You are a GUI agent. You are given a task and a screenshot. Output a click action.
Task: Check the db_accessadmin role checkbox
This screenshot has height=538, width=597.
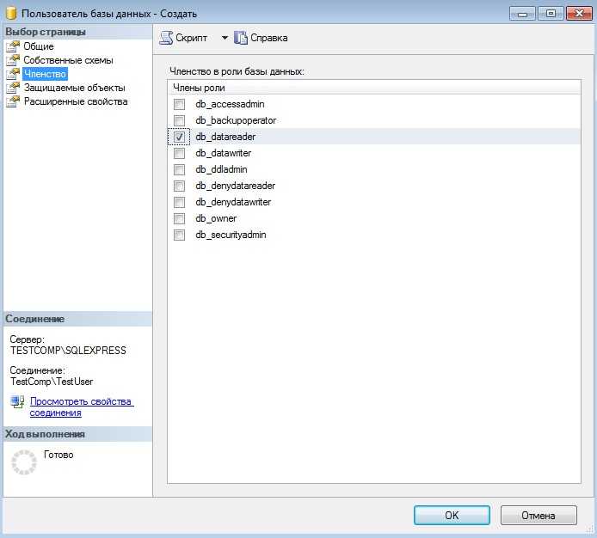pos(180,104)
